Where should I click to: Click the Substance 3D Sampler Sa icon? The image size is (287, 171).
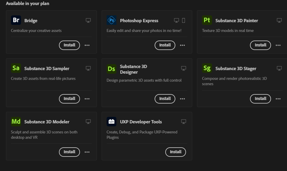[16, 68]
